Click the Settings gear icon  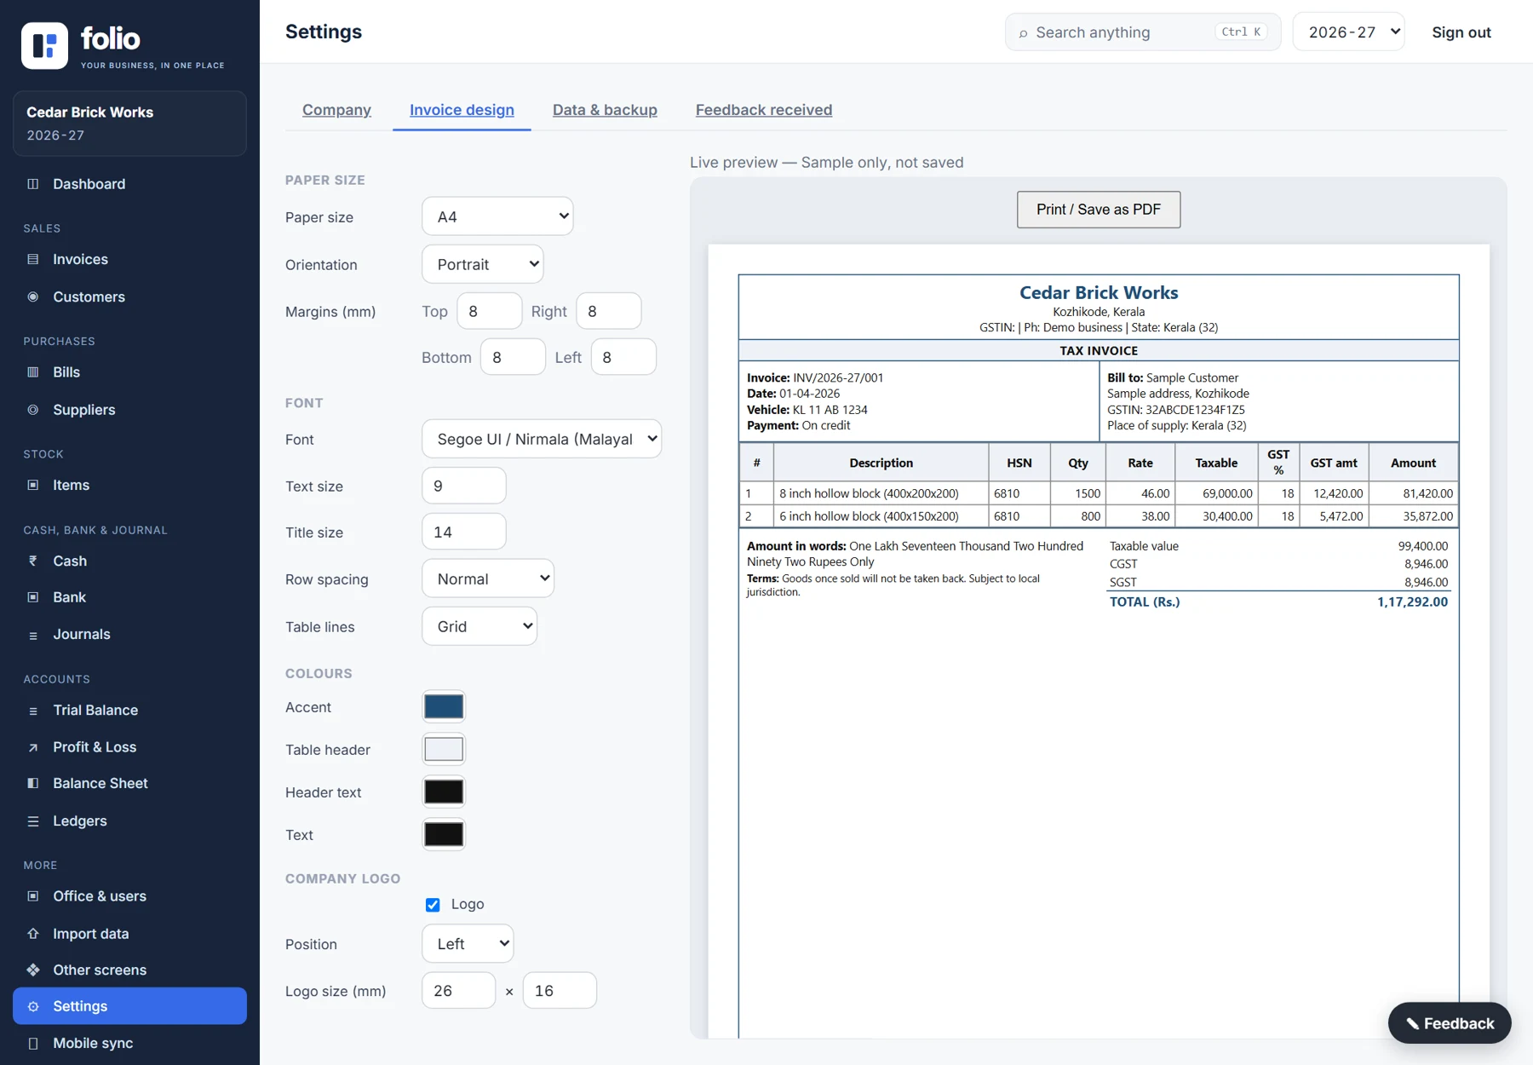33,1006
